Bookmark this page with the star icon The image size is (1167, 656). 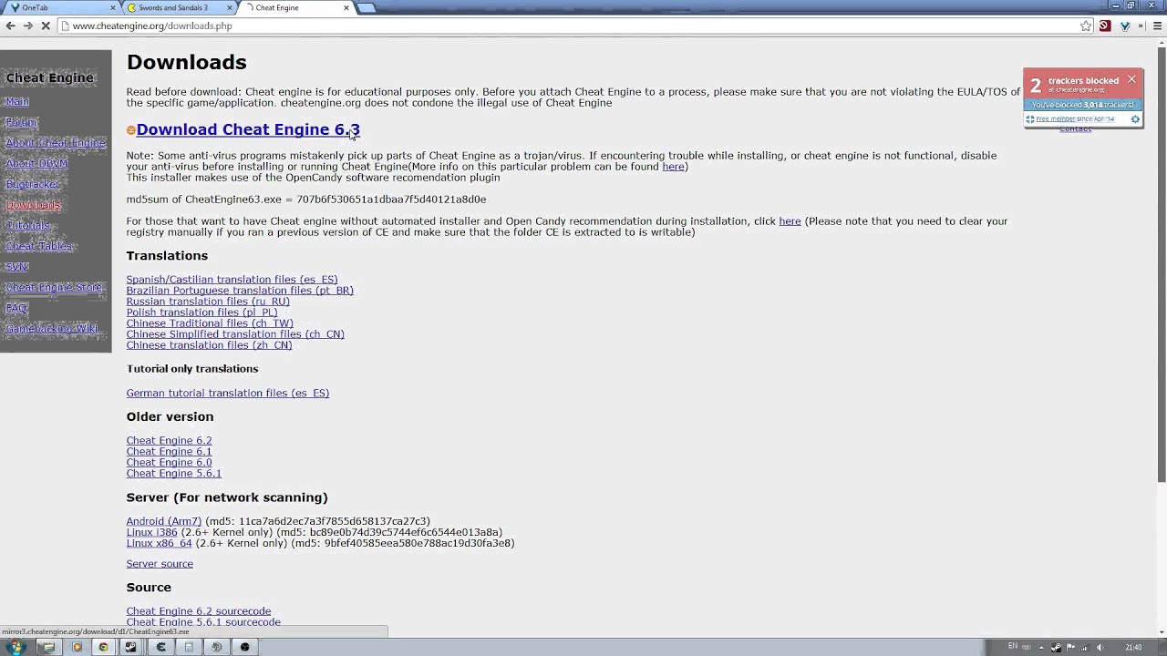(1086, 26)
